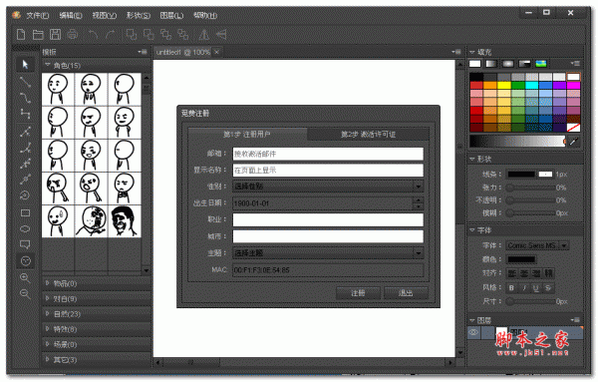The width and height of the screenshot is (598, 382).
Task: Choose image fill type with landscape icon
Action: pos(541,64)
